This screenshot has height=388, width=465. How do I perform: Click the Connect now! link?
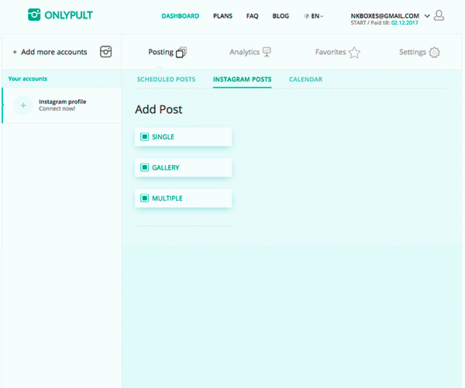57,108
